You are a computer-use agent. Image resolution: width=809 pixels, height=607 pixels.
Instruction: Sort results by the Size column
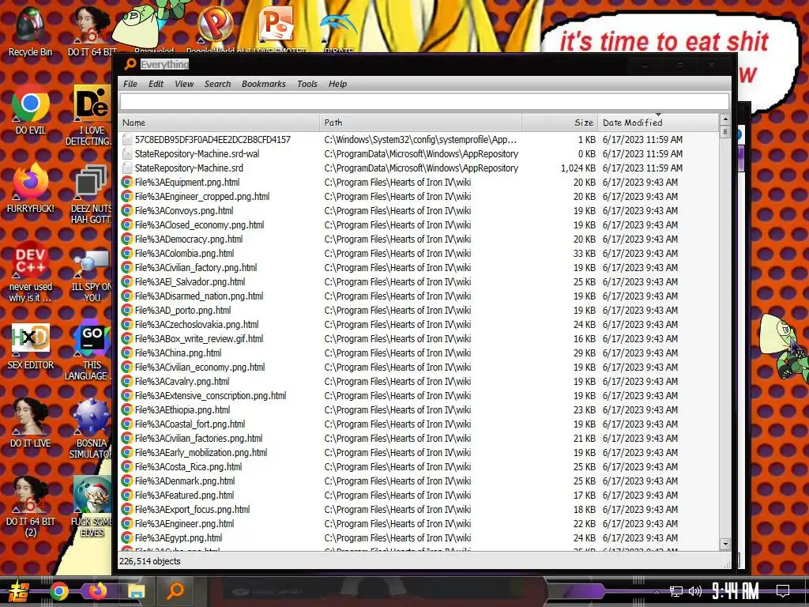pyautogui.click(x=560, y=123)
